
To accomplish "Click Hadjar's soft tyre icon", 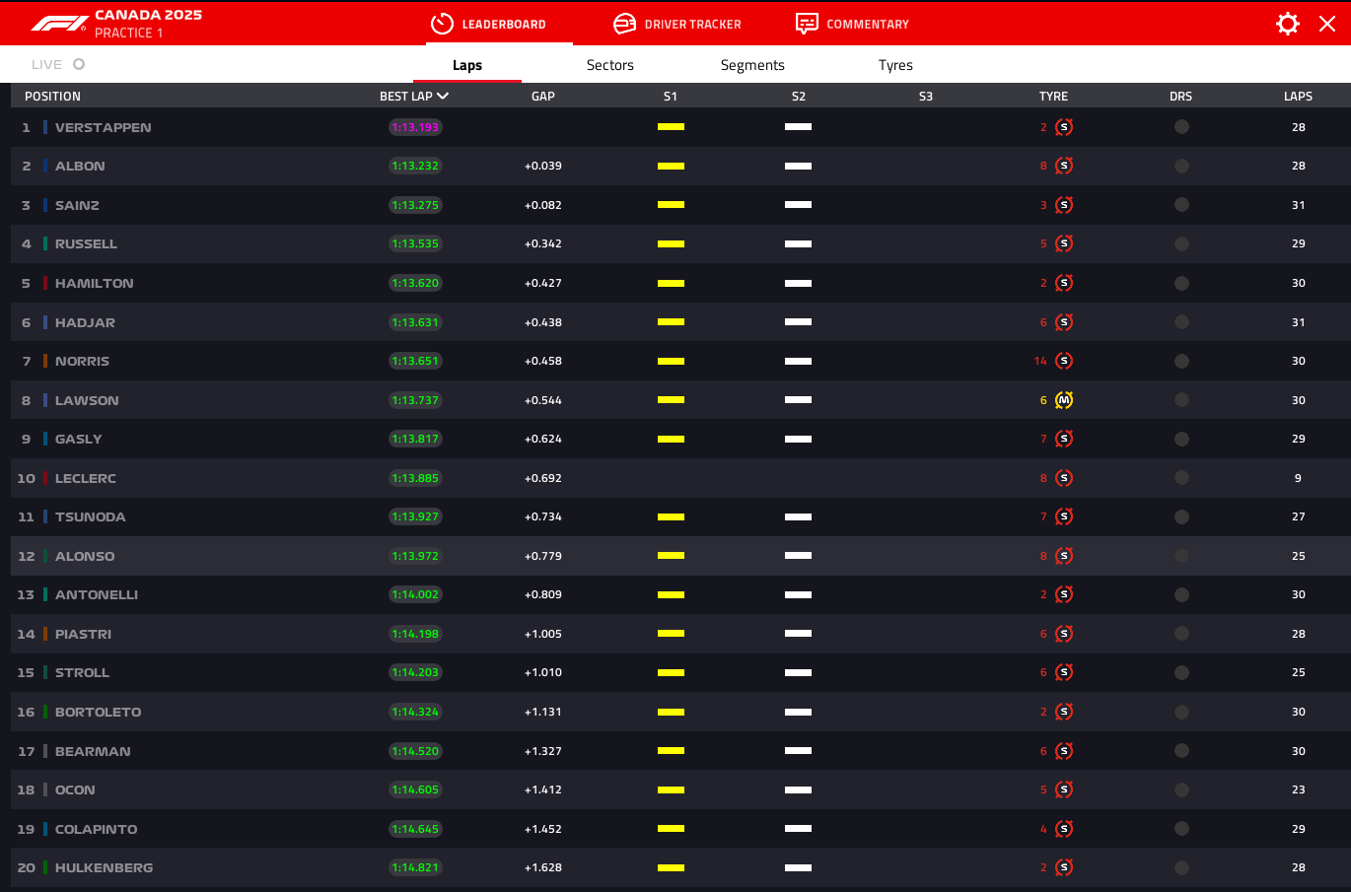I will pyautogui.click(x=1064, y=322).
